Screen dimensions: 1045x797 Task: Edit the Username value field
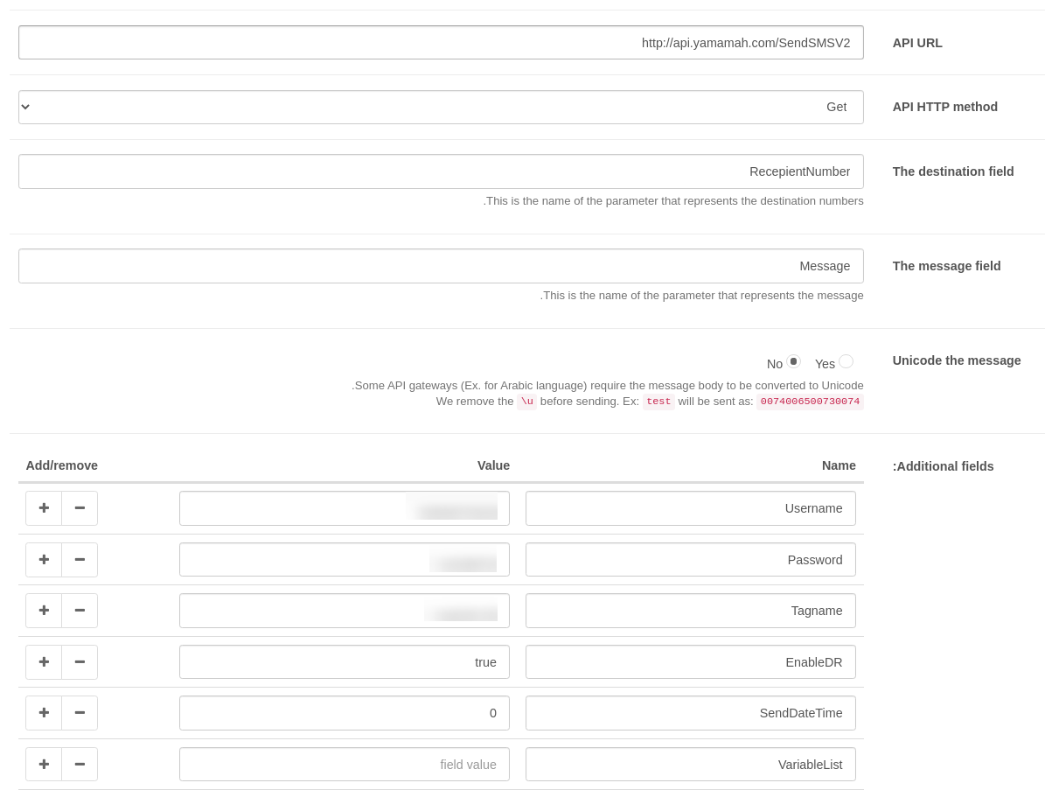coord(345,508)
